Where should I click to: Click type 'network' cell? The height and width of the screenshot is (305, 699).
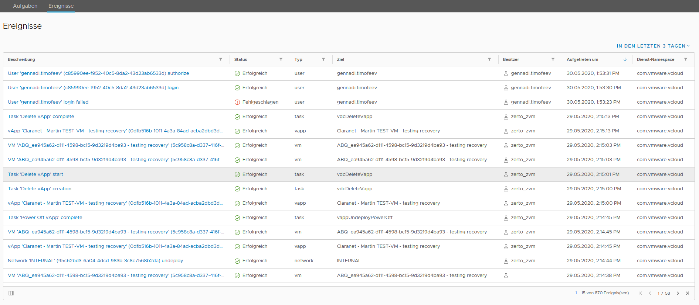[304, 261]
